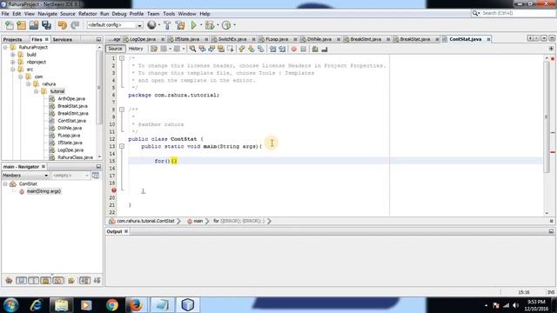Collapse the src folder node
557x313 pixels.
[x=13, y=70]
